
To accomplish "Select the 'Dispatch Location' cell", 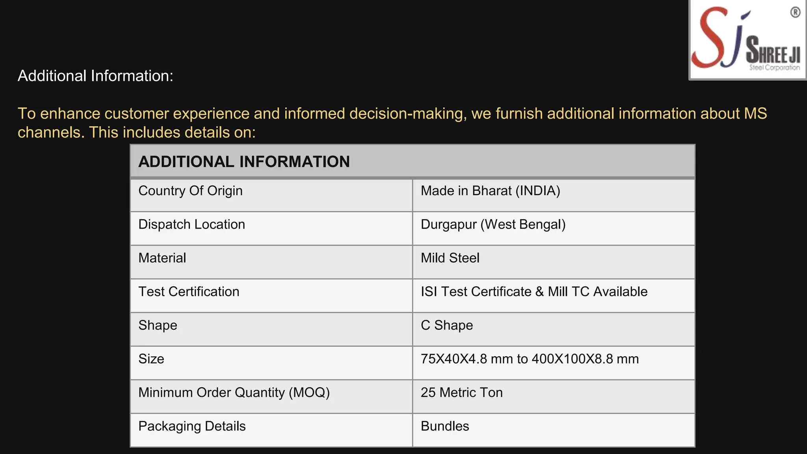I will pos(192,224).
